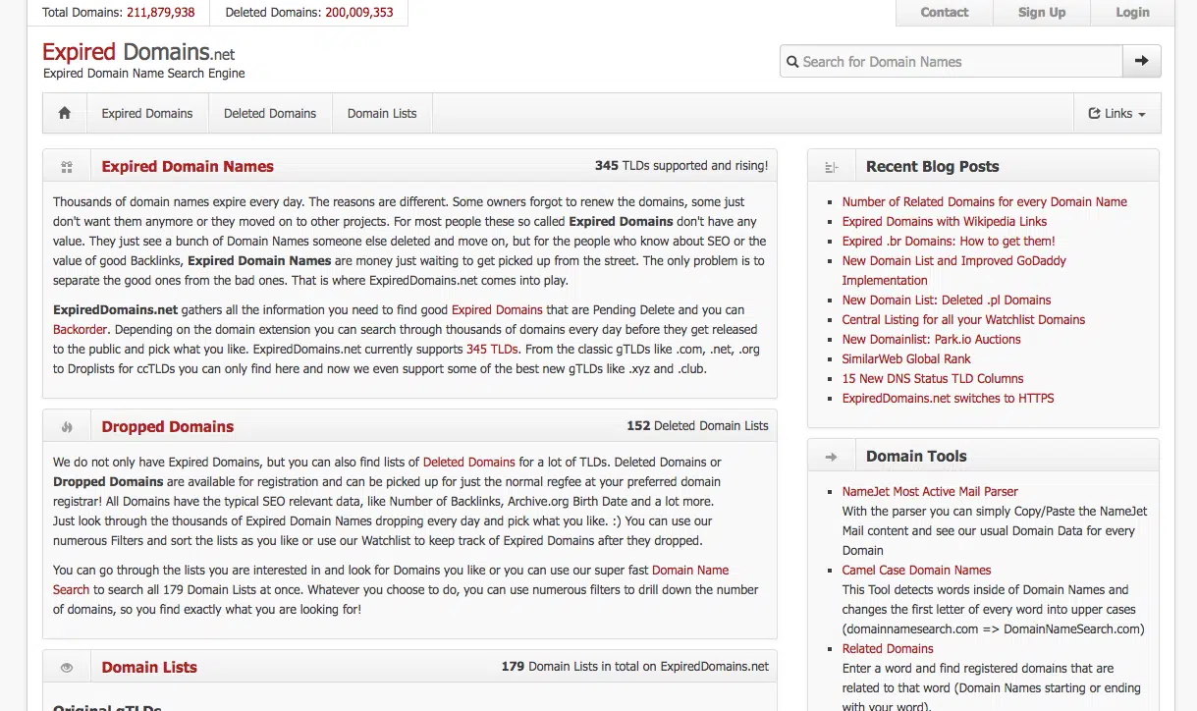
Task: Click the flame icon beside Dropped Domains
Action: click(x=67, y=427)
